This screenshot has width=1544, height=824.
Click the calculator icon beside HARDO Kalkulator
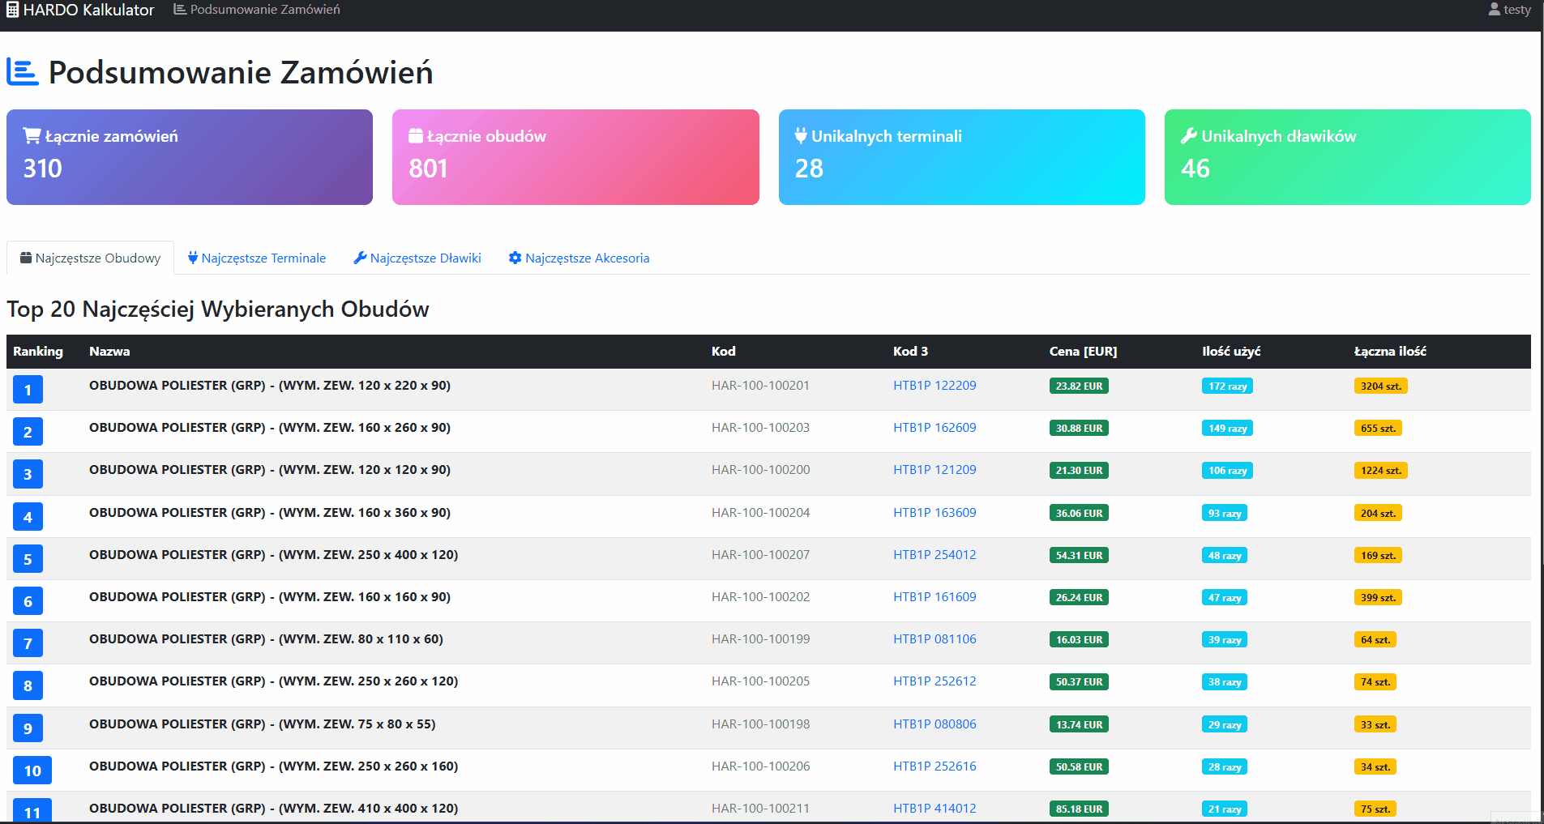[12, 10]
